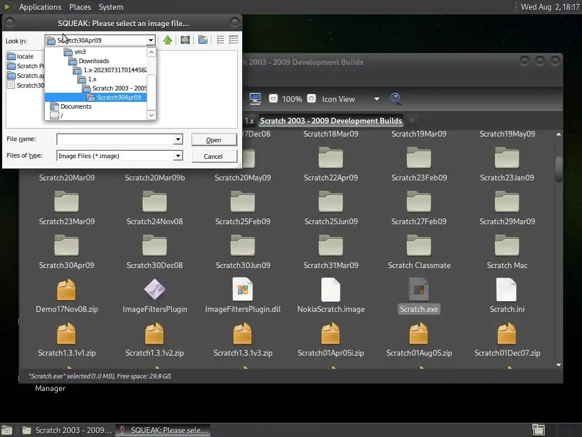The height and width of the screenshot is (437, 582).
Task: Select the Scratch30Apr09 folder icon
Action: [66, 246]
